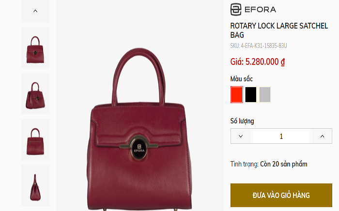Choose the black color swatch

coord(251,94)
